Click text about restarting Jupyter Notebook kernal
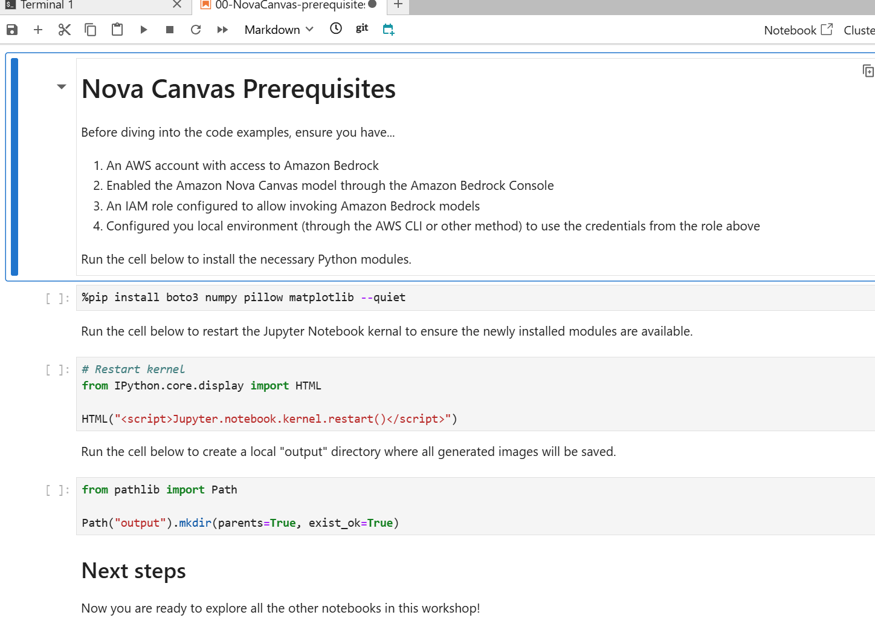This screenshot has width=875, height=638. (387, 331)
